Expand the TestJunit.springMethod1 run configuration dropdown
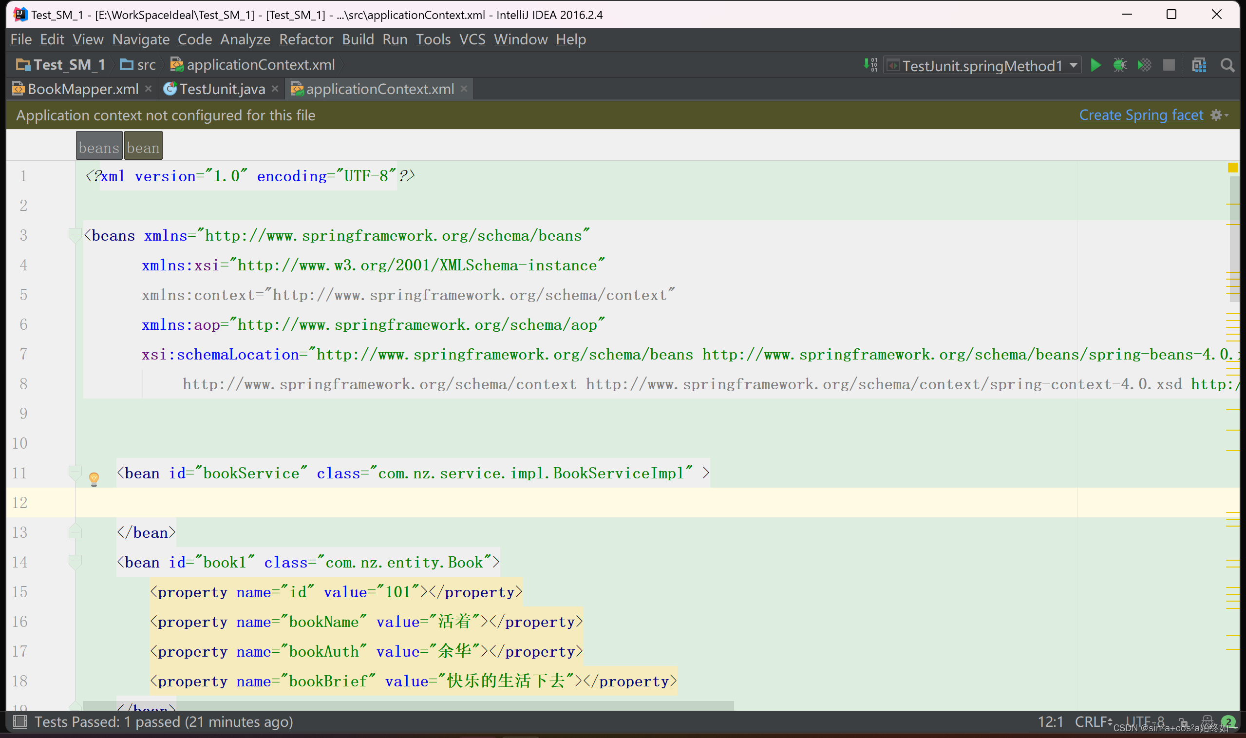The width and height of the screenshot is (1246, 738). pos(1072,65)
